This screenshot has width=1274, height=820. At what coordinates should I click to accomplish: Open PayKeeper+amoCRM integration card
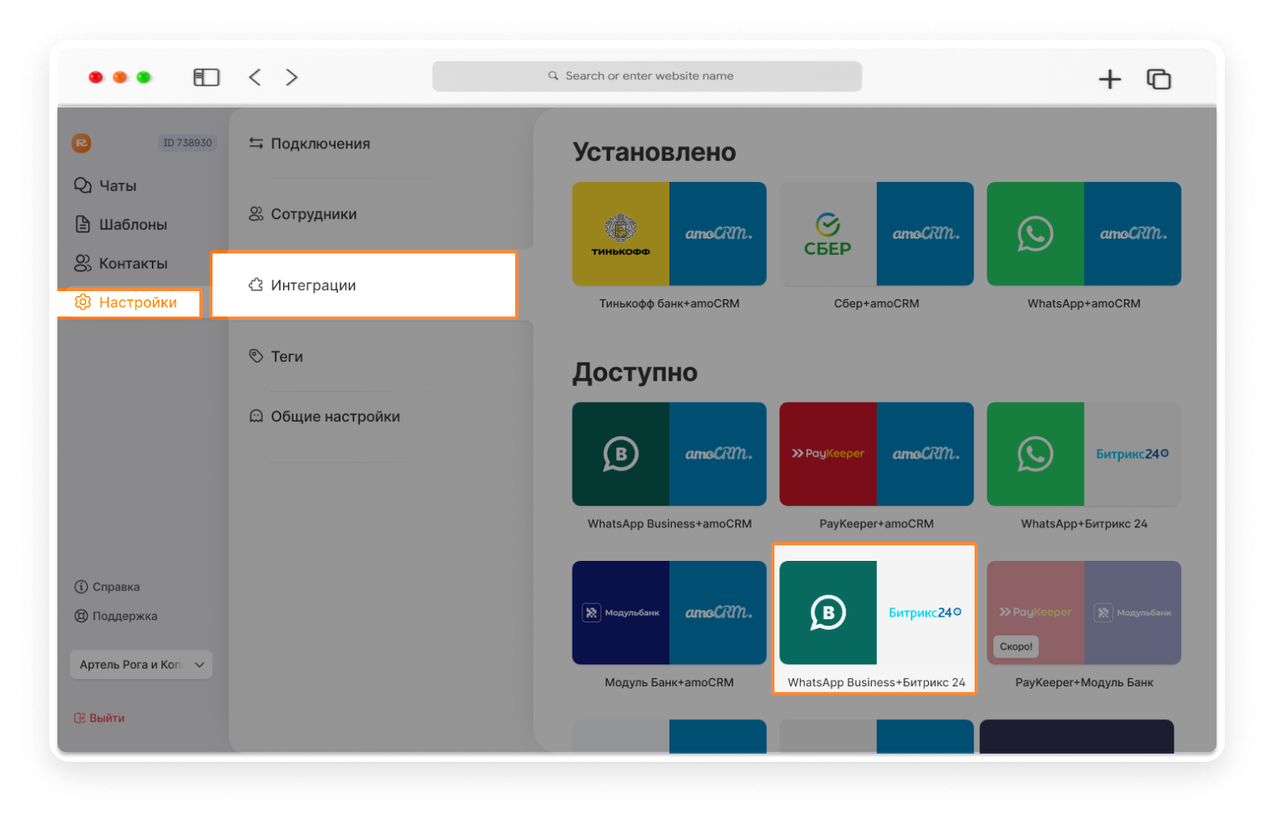coord(876,453)
